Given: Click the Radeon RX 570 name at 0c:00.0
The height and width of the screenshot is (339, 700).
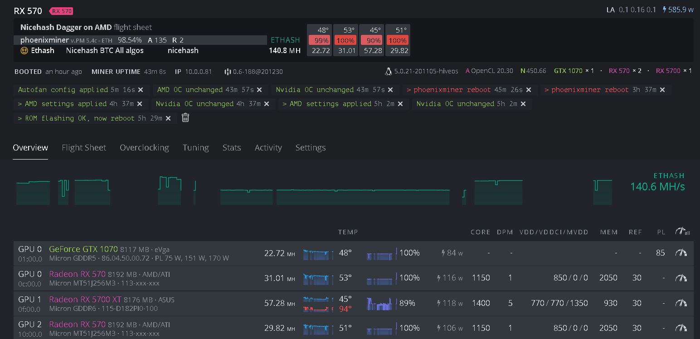Looking at the screenshot, I should [x=77, y=274].
